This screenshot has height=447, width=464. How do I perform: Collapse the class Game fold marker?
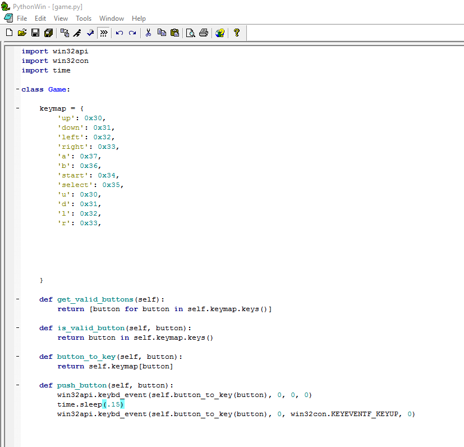click(x=18, y=89)
